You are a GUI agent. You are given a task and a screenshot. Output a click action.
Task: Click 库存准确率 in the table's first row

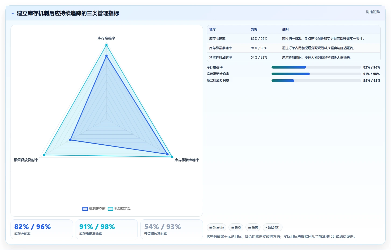point(217,39)
